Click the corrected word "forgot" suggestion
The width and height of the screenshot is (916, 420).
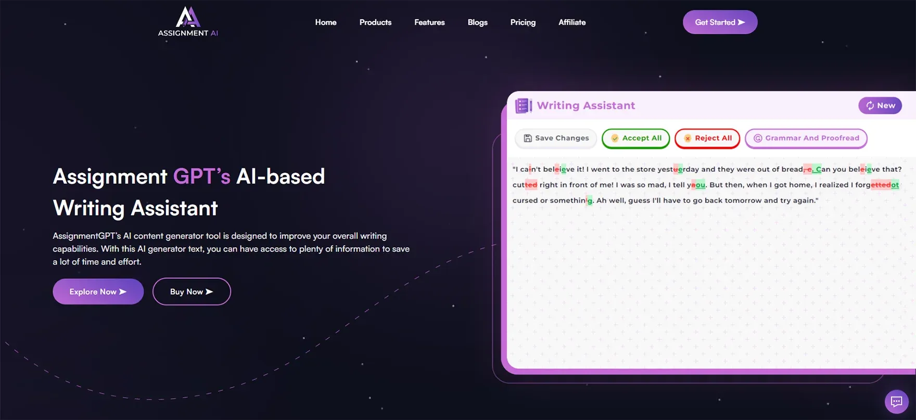coord(877,185)
